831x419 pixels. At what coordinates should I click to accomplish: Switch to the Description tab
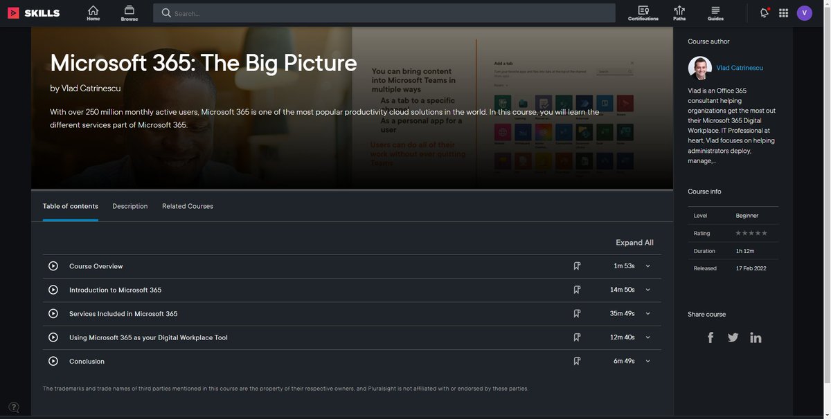130,206
